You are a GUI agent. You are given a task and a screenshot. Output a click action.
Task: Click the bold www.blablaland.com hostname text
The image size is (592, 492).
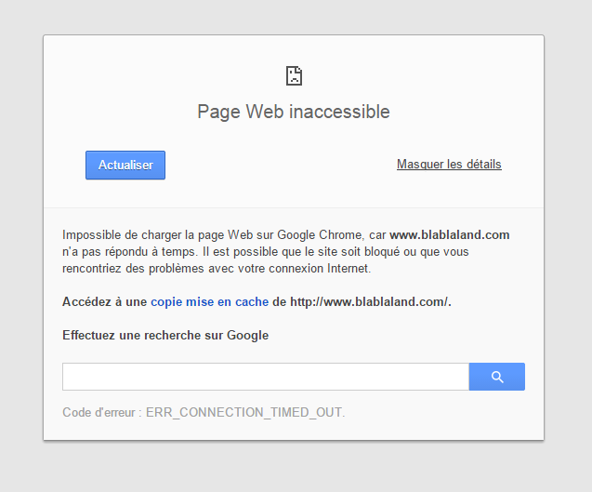pos(449,235)
